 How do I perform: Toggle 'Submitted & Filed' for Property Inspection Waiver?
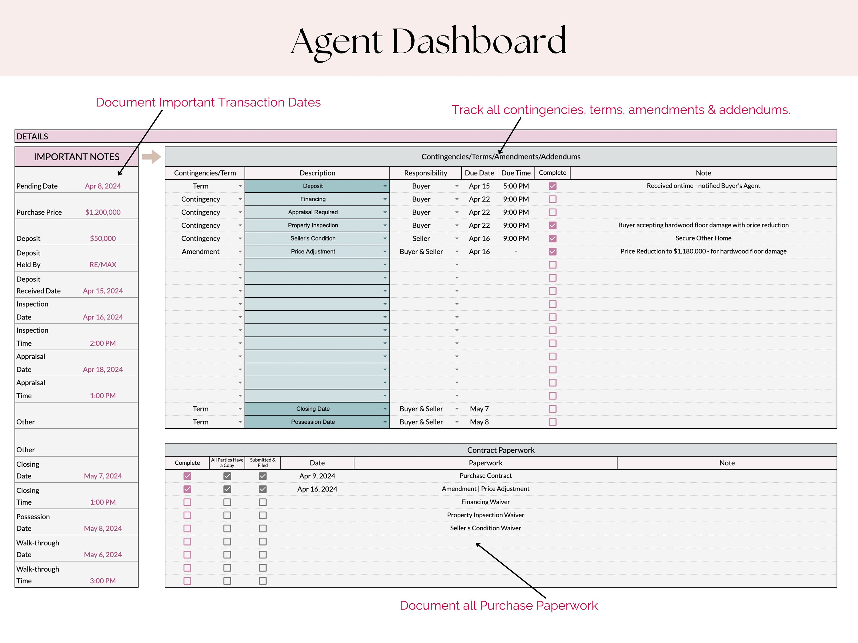(263, 515)
